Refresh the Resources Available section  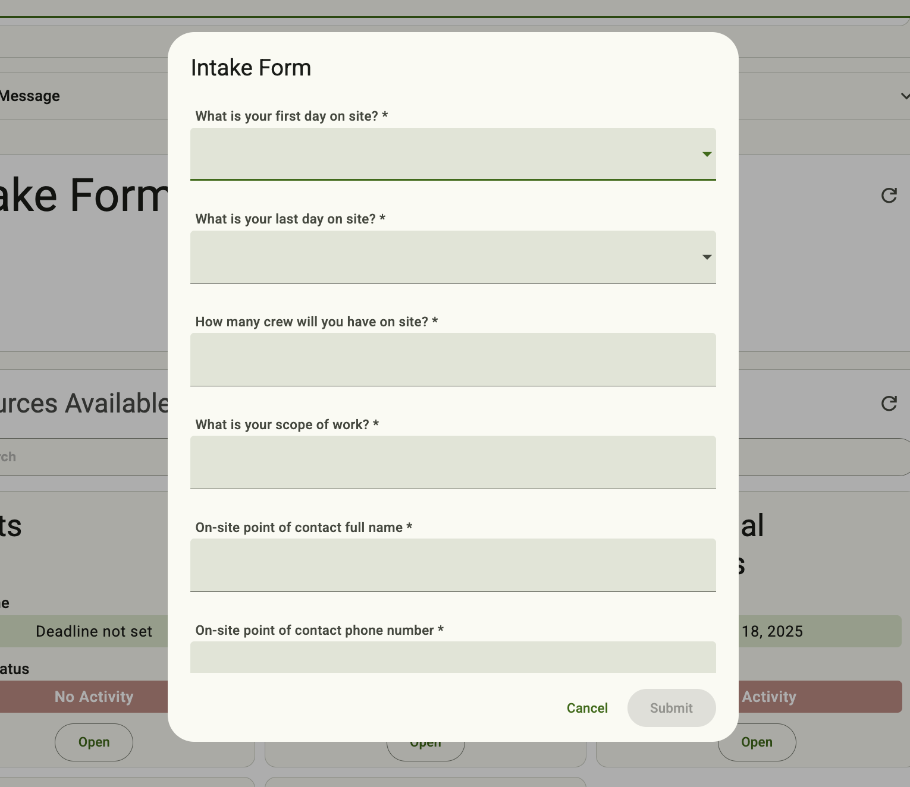(889, 403)
